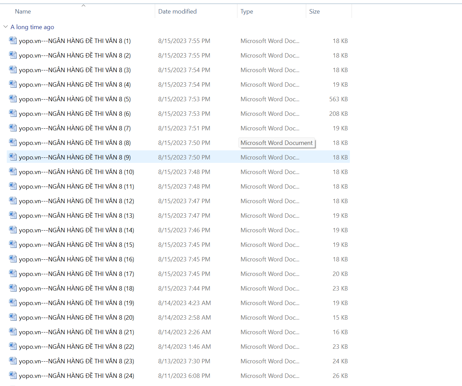Image resolution: width=462 pixels, height=386 pixels.
Task: Click the date 8/14/2023 1:46 AM
Action: coord(185,347)
